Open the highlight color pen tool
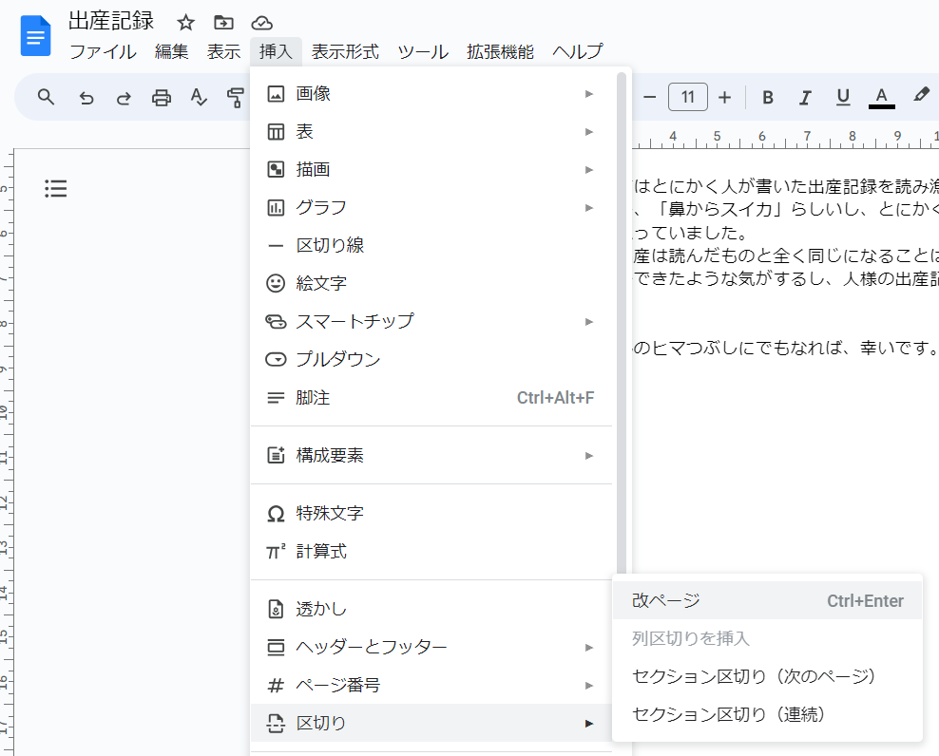 921,96
